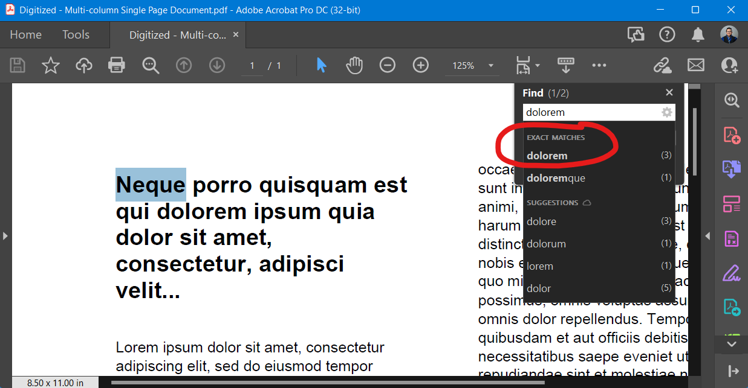Choose the 'dolor' suggestion
Viewport: 748px width, 388px height.
599,288
